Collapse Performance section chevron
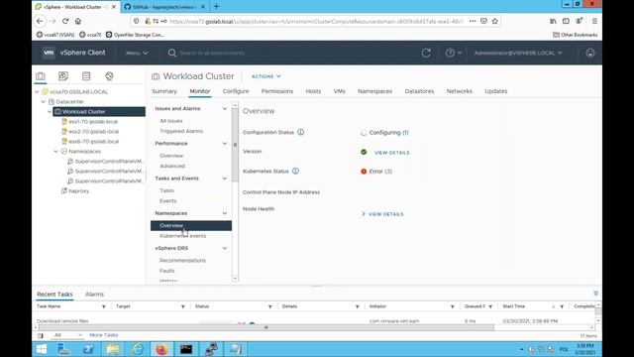 pyautogui.click(x=225, y=143)
